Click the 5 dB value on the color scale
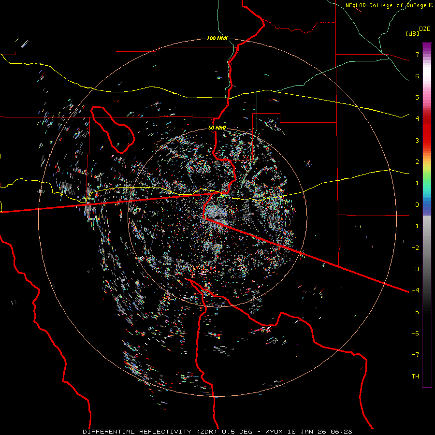 pyautogui.click(x=417, y=97)
